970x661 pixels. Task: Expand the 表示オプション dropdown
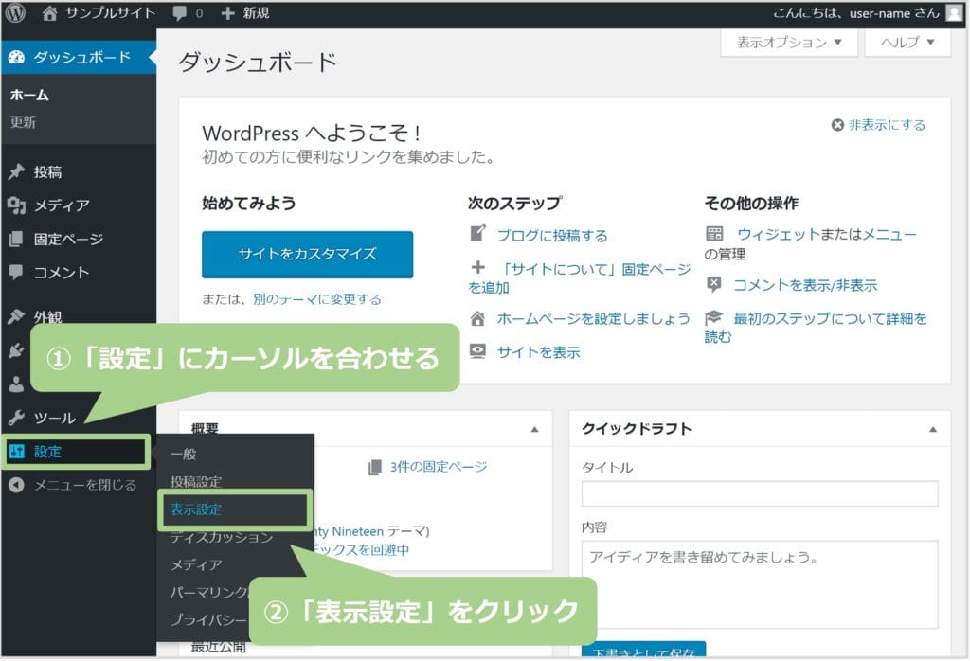pos(789,43)
